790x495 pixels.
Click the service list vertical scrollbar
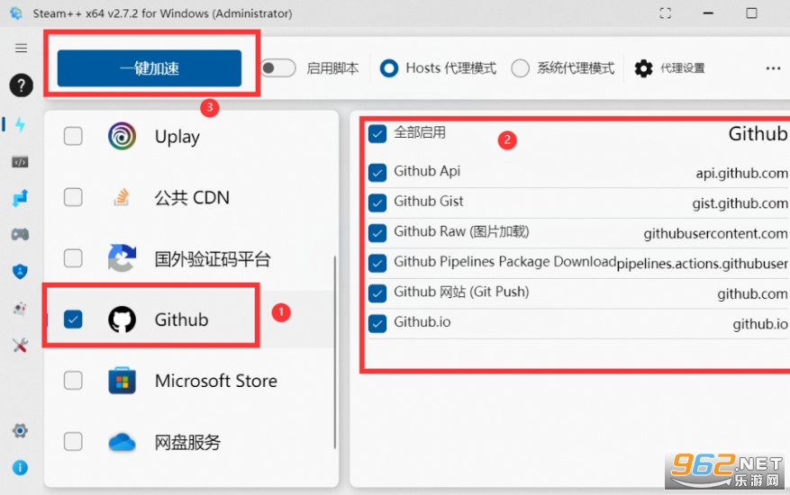pos(334,353)
